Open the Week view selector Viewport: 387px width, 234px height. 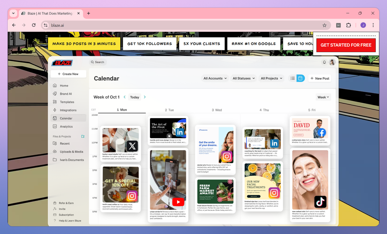(x=323, y=97)
